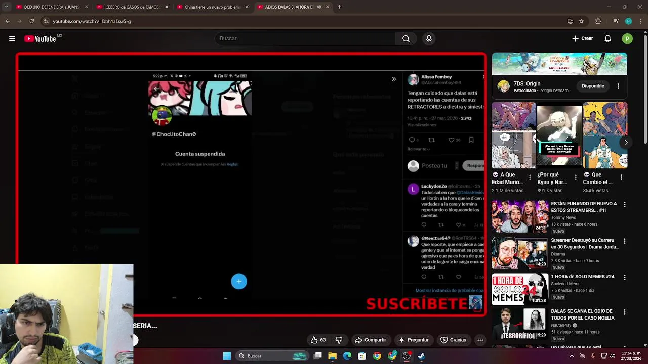Image resolution: width=648 pixels, height=364 pixels.
Task: Click the Crear button
Action: tap(582, 39)
